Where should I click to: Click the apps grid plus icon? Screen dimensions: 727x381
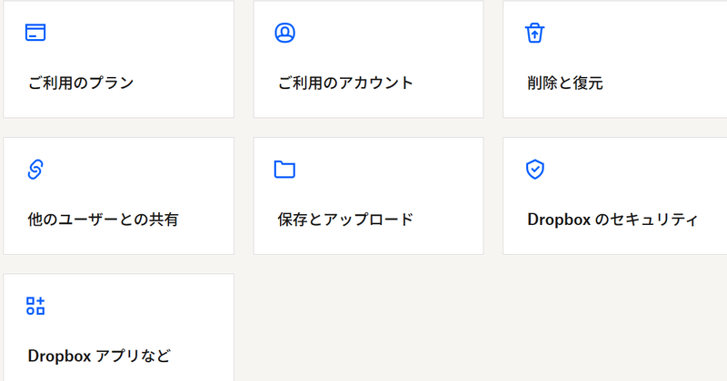point(35,306)
